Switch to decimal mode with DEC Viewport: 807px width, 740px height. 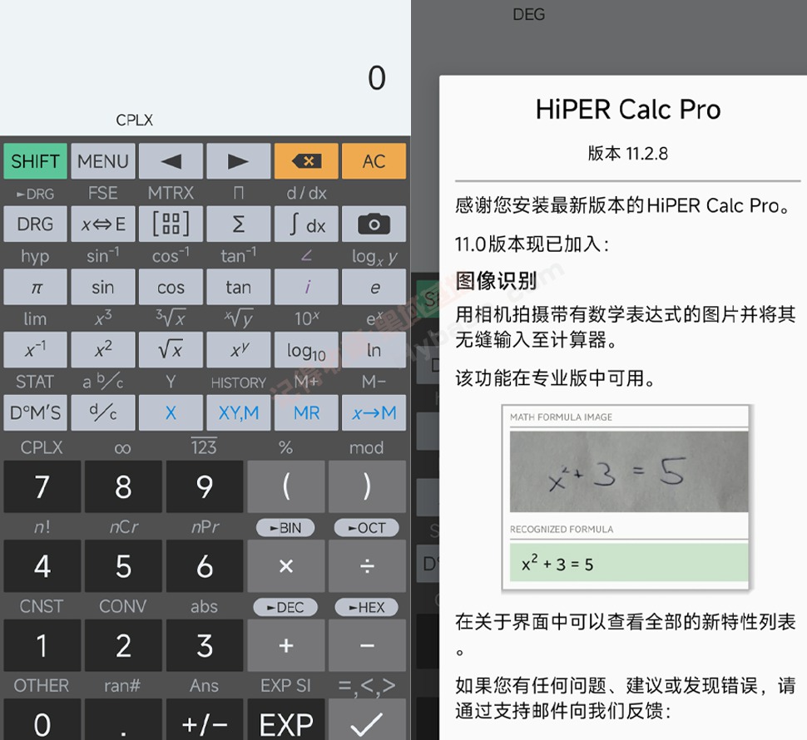[285, 607]
